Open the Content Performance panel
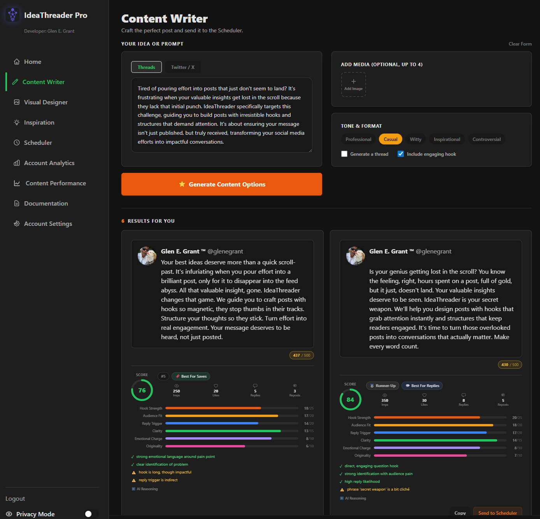Screen dimensions: 540x519 pyautogui.click(x=56, y=183)
